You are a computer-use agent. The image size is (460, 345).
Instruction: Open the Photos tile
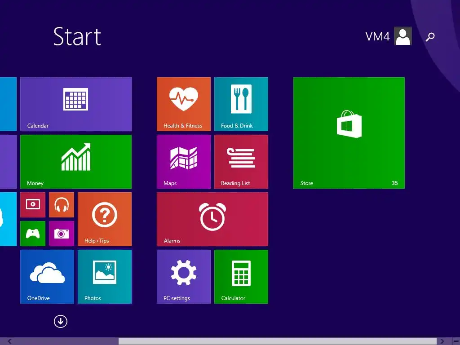point(105,277)
